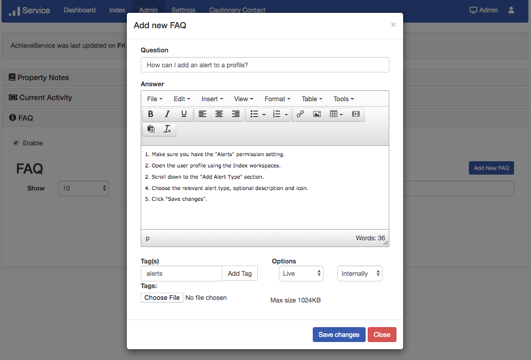
Task: Clear formatting with the Tx icon
Action: point(167,129)
